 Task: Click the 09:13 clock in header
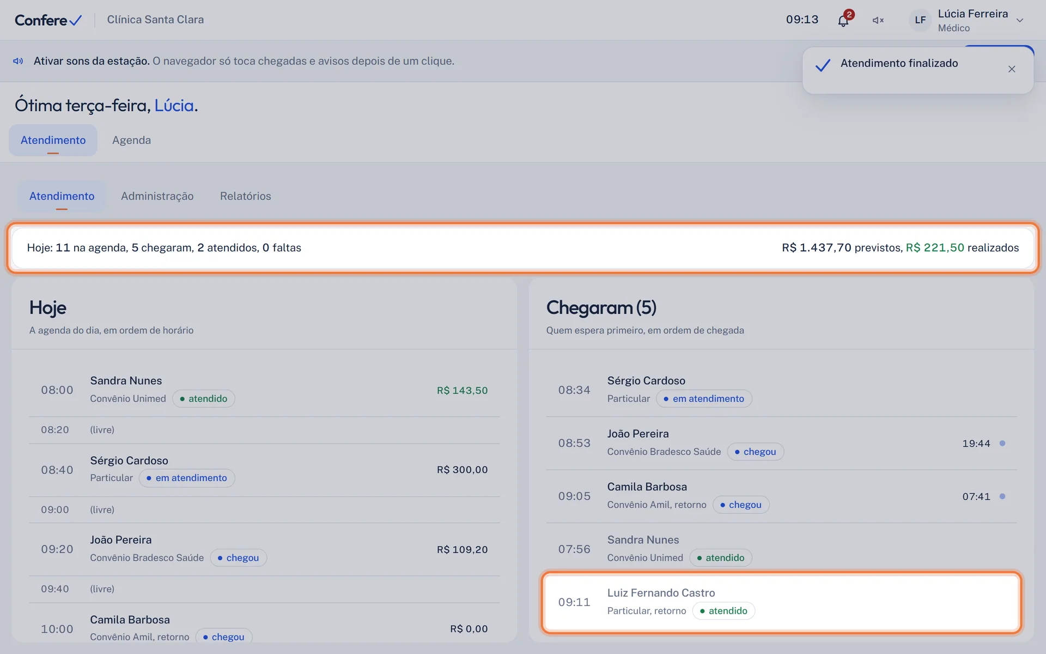[x=802, y=20]
